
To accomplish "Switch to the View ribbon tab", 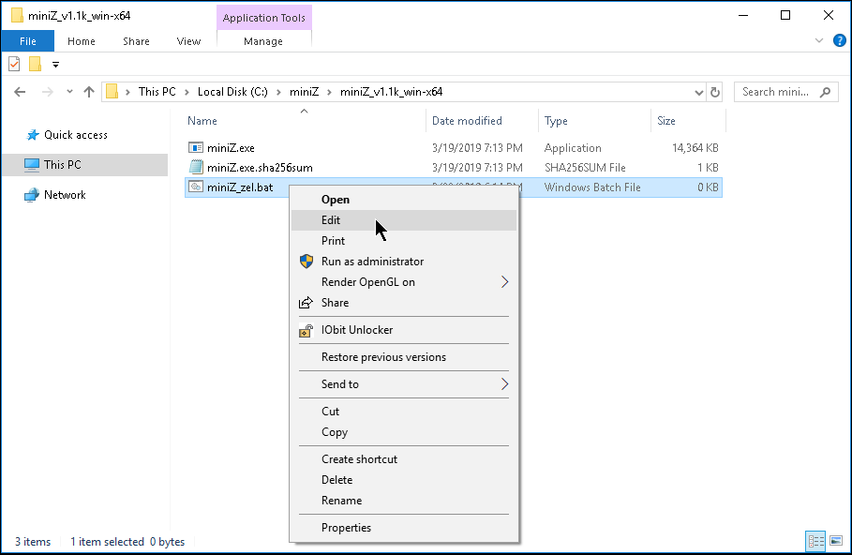I will [x=188, y=41].
